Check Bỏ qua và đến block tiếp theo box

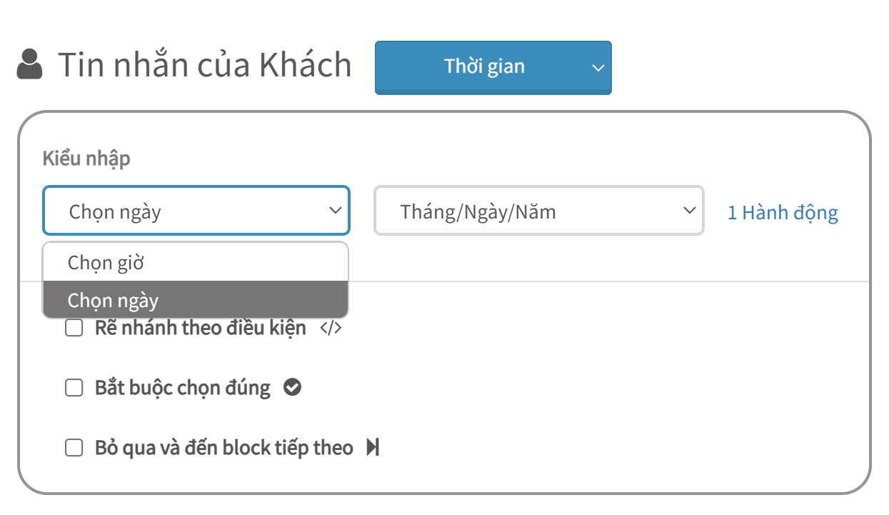point(74,448)
